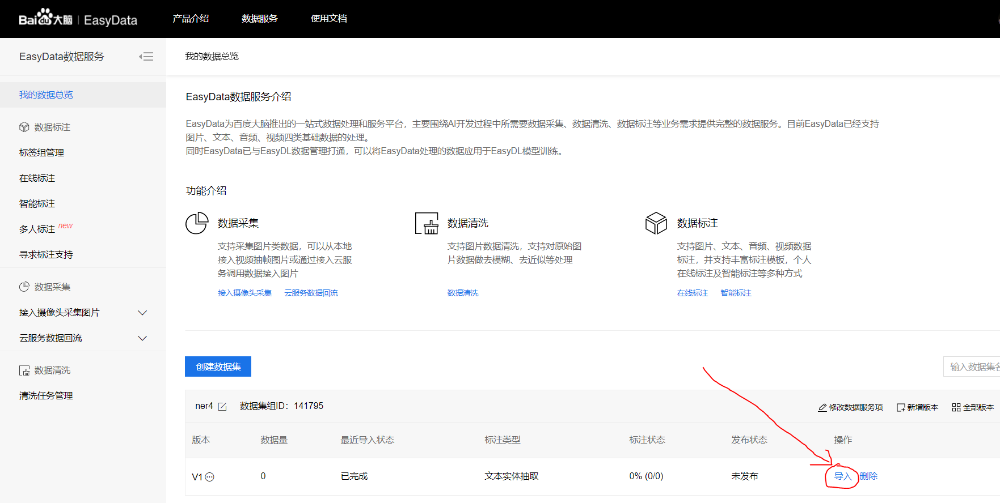This screenshot has width=1000, height=503.
Task: Click the 全部版本 grid icon
Action: 956,407
